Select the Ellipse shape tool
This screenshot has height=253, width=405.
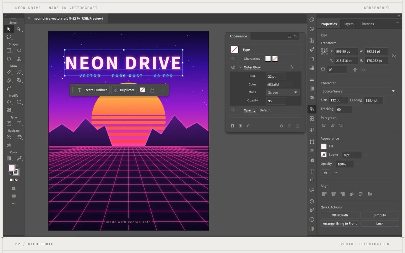[x=19, y=51]
